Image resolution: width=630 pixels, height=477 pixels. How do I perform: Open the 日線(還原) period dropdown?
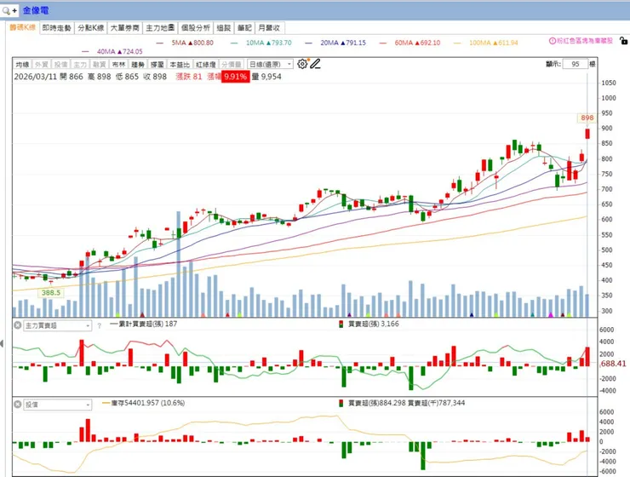coord(270,64)
